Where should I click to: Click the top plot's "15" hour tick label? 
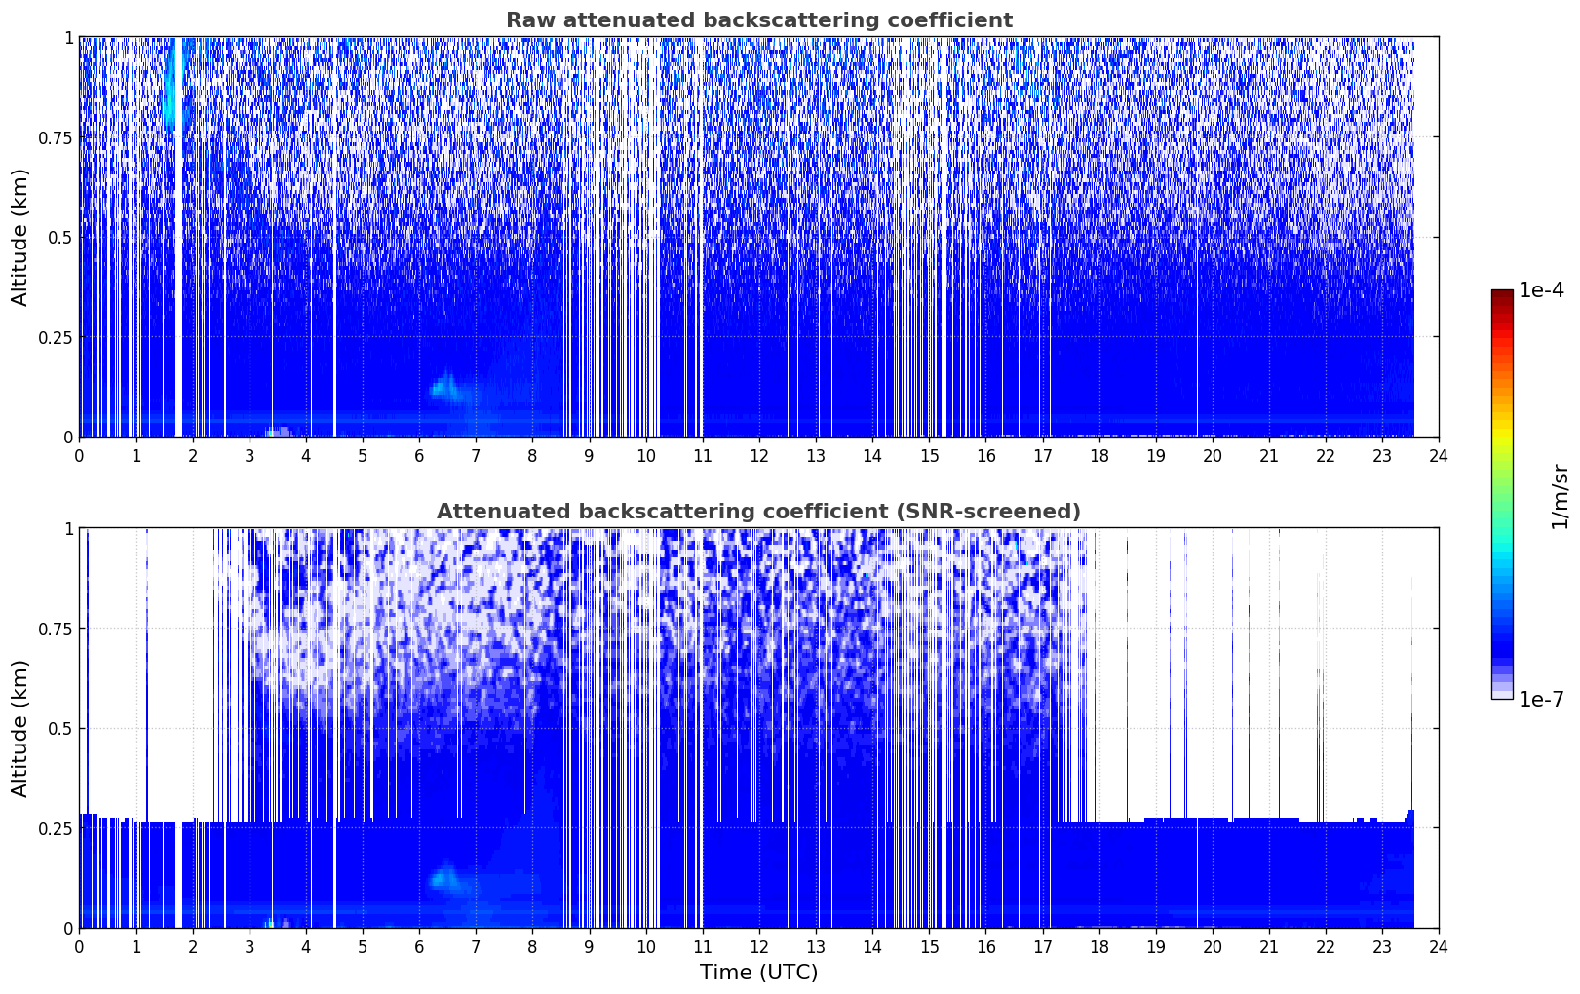[929, 455]
